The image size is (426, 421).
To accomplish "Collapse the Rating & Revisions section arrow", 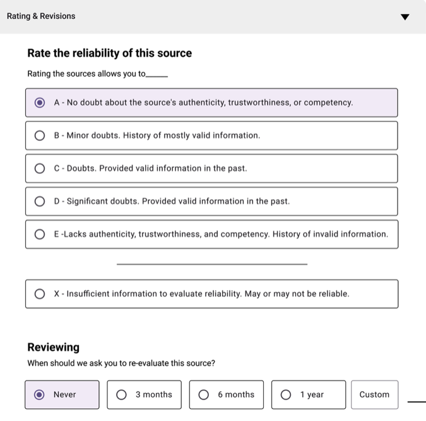I will coord(405,17).
